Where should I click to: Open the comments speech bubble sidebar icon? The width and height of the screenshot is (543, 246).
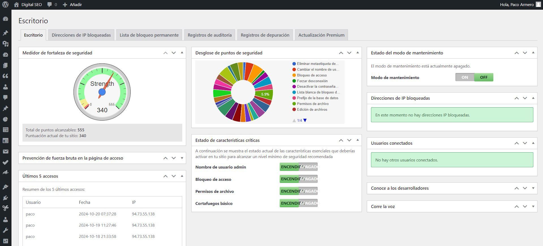(x=5, y=97)
